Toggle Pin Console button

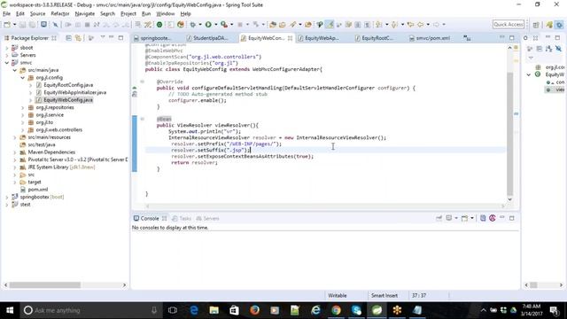[439, 218]
